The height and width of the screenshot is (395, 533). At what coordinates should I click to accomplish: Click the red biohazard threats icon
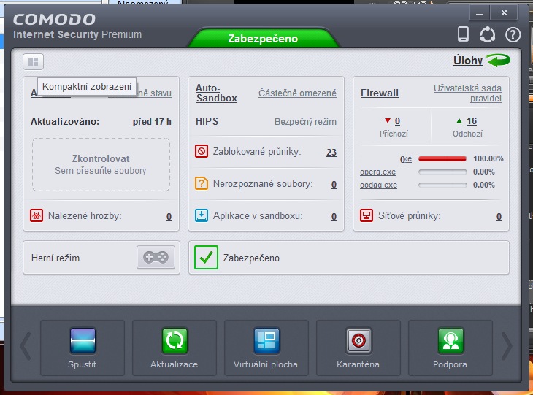pos(37,215)
